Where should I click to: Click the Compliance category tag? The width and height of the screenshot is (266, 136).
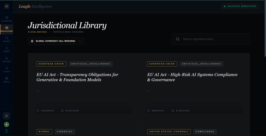205,132
